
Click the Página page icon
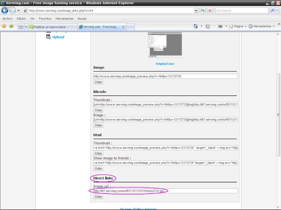pos(231,27)
